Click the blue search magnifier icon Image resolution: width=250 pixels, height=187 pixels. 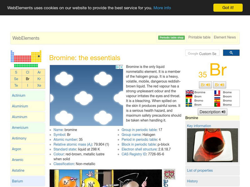(231, 53)
